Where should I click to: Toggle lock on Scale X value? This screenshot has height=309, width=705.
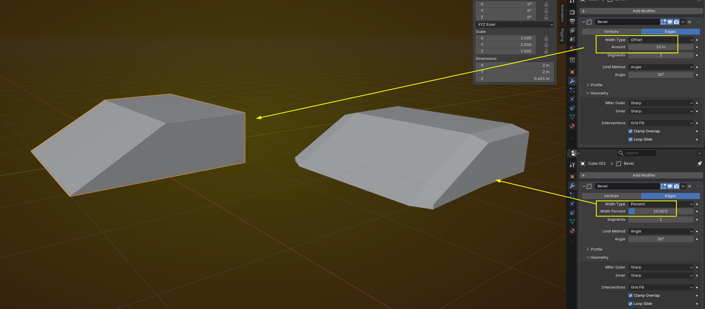tap(546, 38)
